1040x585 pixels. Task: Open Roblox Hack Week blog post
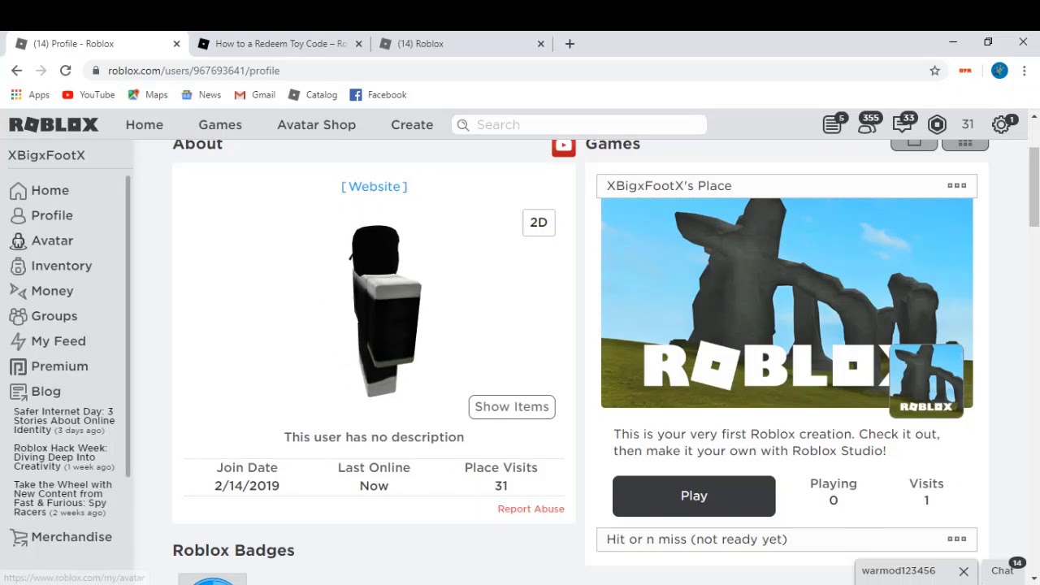64,457
